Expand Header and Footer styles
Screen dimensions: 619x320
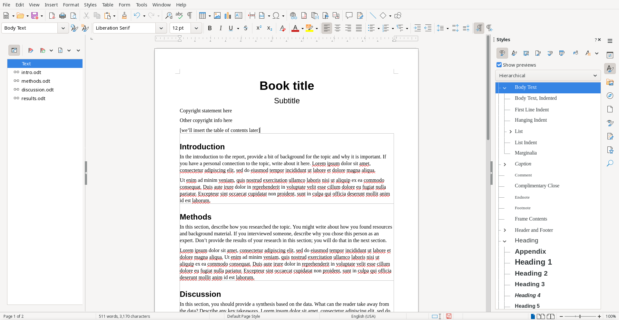point(505,230)
